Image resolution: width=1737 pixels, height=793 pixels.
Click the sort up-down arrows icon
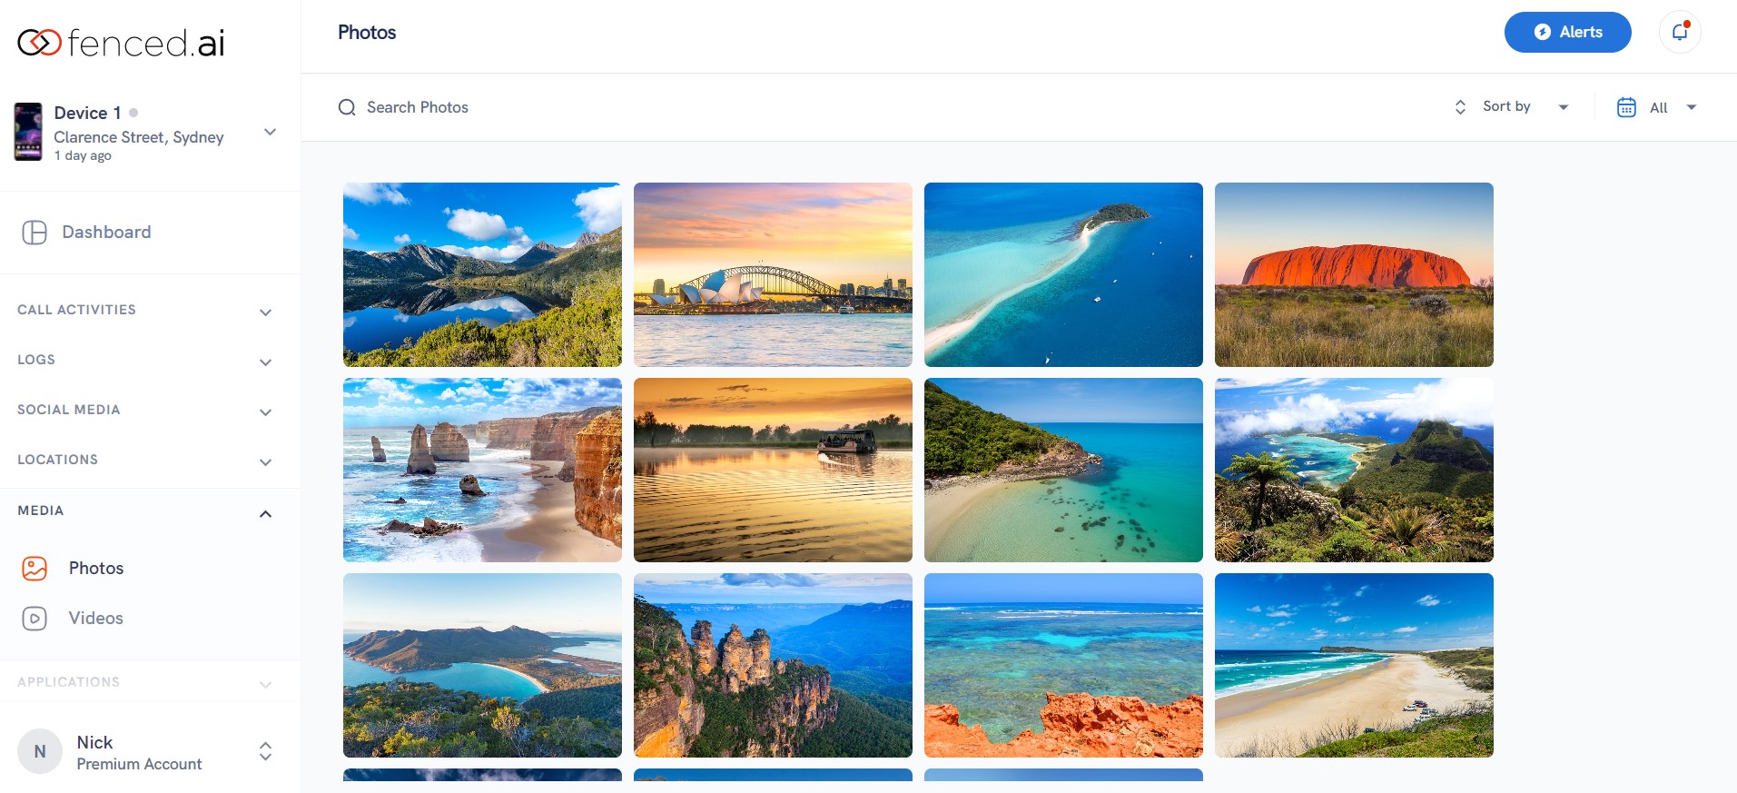point(1460,107)
